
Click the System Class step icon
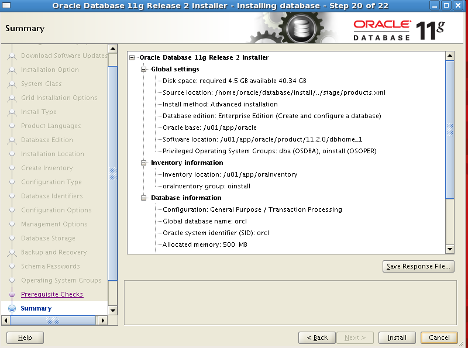point(12,84)
